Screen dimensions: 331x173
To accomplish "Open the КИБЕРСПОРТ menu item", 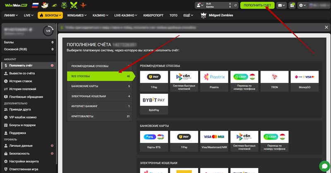I will [x=154, y=15].
